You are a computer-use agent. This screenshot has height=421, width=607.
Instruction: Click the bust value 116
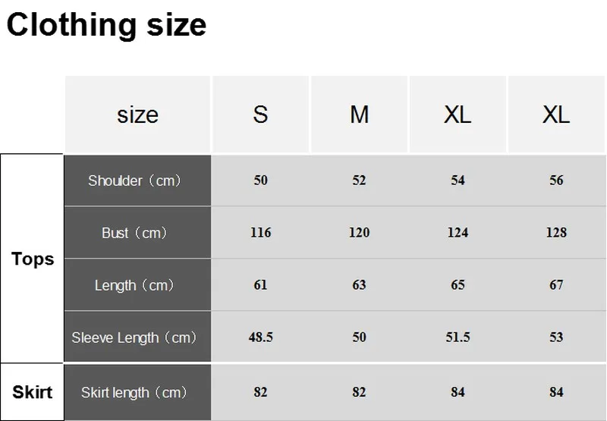pos(260,233)
